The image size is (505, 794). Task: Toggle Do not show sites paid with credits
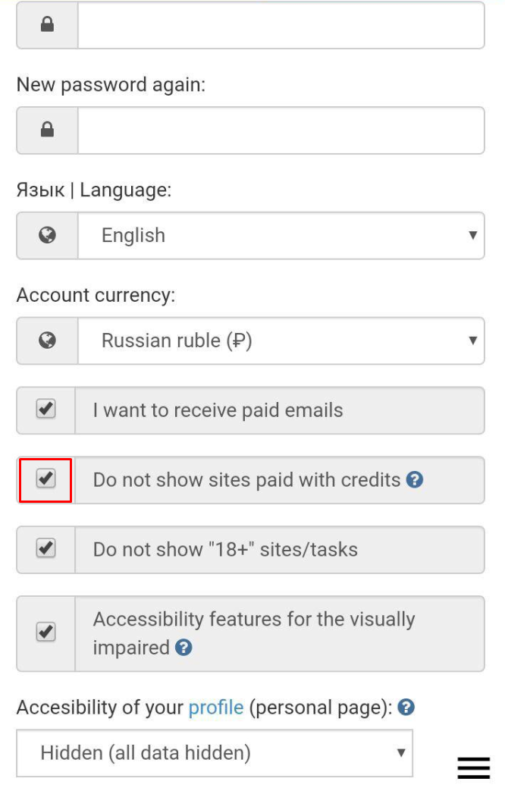(46, 479)
